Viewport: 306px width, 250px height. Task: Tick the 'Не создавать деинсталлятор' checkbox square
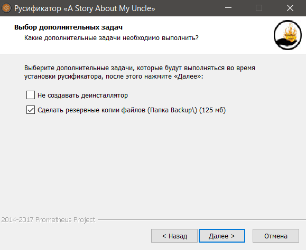pos(31,95)
